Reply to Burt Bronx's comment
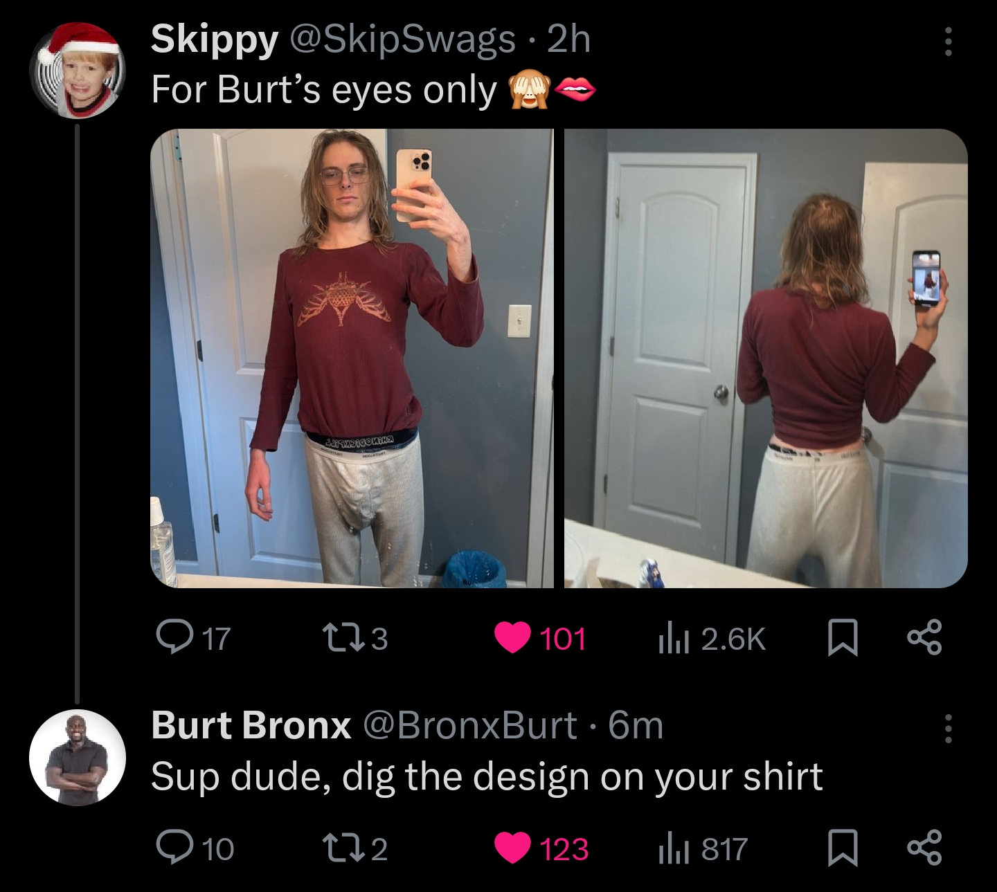Viewport: 997px width, 892px height. point(195,848)
